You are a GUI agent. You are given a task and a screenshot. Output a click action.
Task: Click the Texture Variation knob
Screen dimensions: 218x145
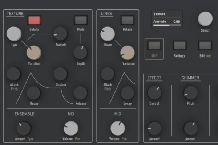[x=34, y=53]
